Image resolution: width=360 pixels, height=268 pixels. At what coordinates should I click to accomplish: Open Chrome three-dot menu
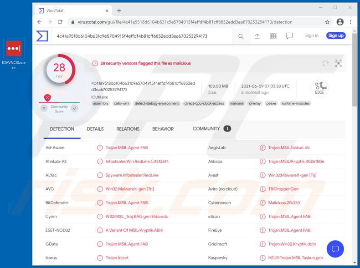pyautogui.click(x=350, y=22)
